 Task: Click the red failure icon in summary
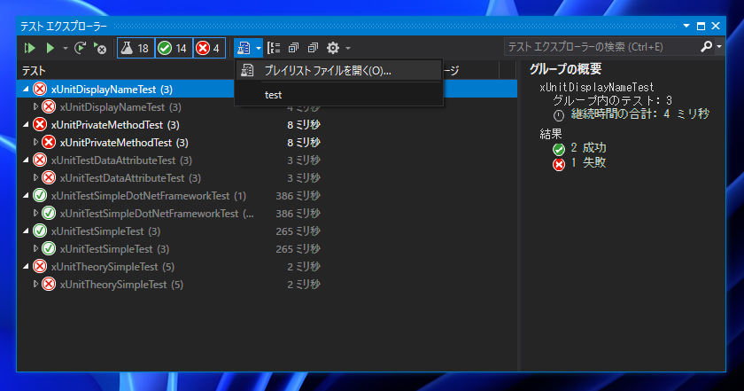pos(559,164)
